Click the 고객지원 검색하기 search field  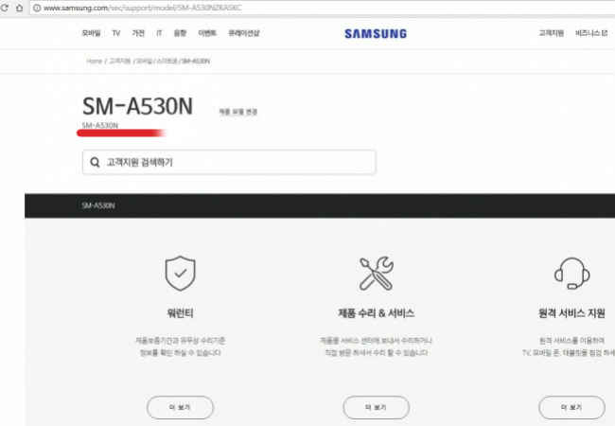tap(229, 162)
